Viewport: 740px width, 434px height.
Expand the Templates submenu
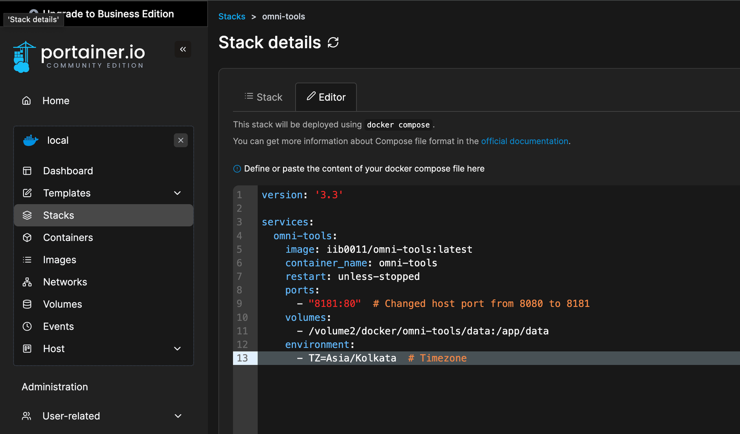pos(177,193)
